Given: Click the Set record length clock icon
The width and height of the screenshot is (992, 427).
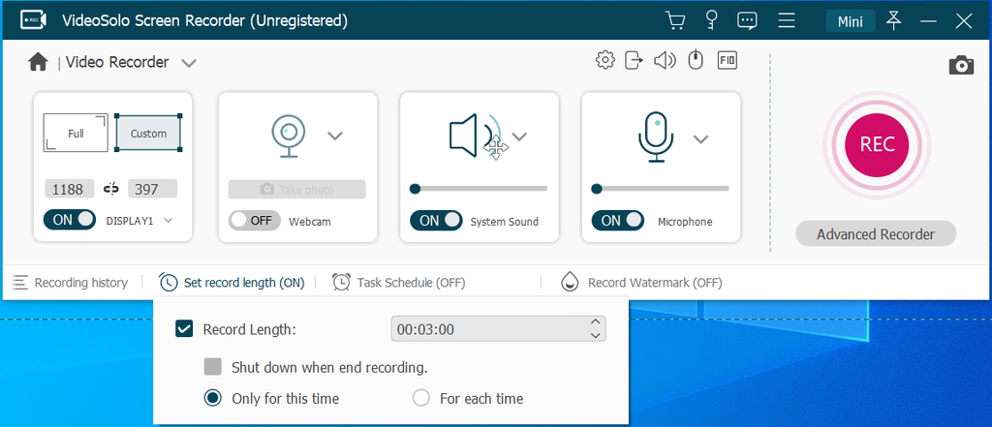Looking at the screenshot, I should pos(169,282).
